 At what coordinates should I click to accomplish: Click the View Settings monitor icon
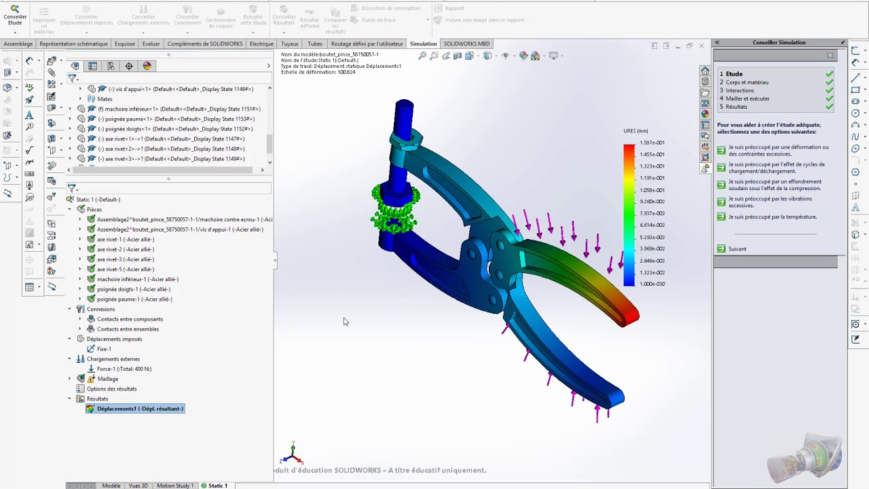coord(553,56)
